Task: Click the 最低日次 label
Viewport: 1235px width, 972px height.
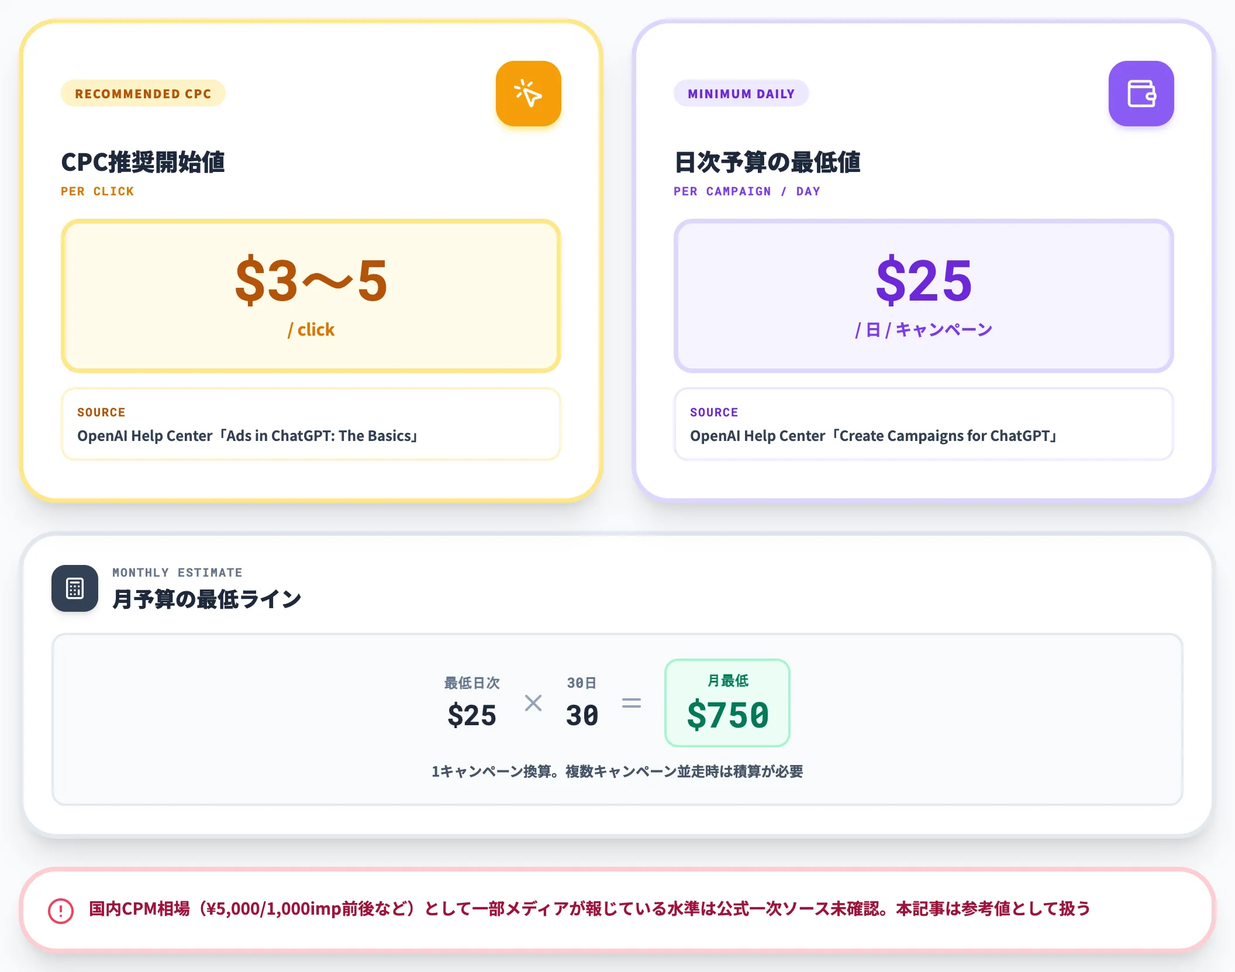Action: click(472, 683)
